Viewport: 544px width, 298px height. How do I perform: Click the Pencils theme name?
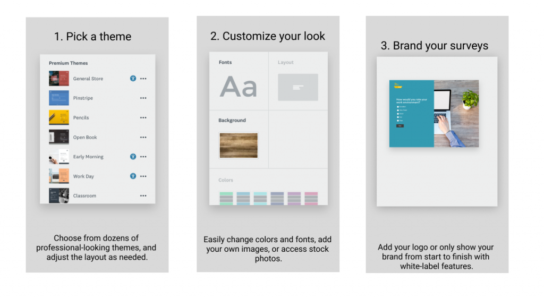pyautogui.click(x=81, y=117)
